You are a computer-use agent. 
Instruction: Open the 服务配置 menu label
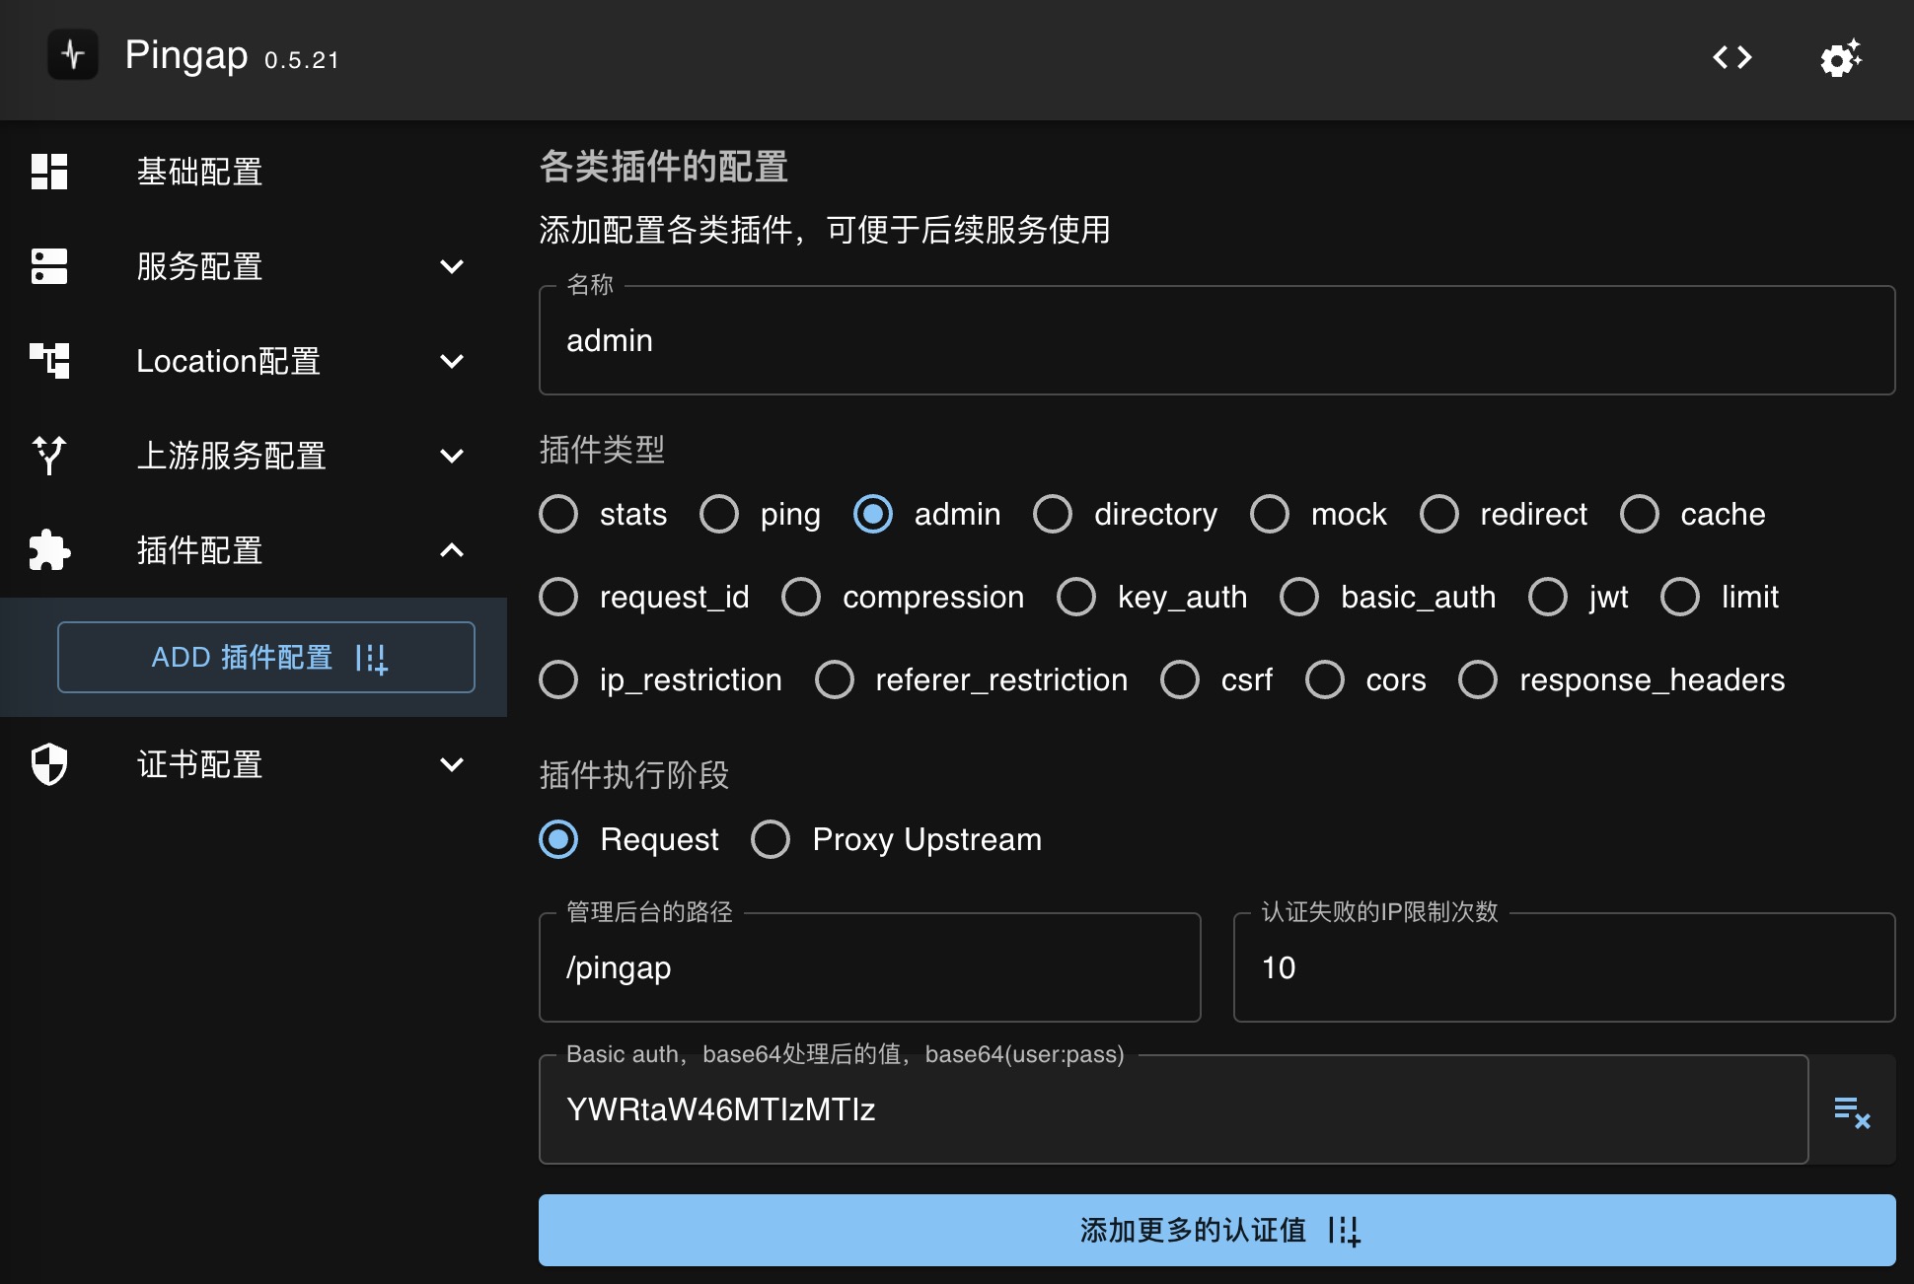pos(199,266)
